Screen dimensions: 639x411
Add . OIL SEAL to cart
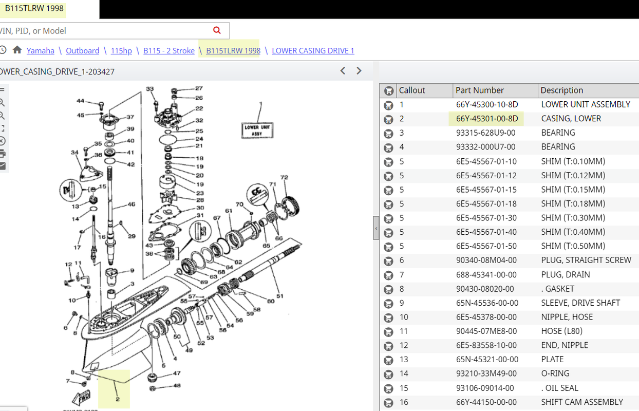[389, 388]
